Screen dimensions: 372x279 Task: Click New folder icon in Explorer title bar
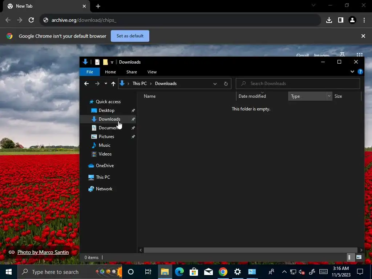click(105, 62)
